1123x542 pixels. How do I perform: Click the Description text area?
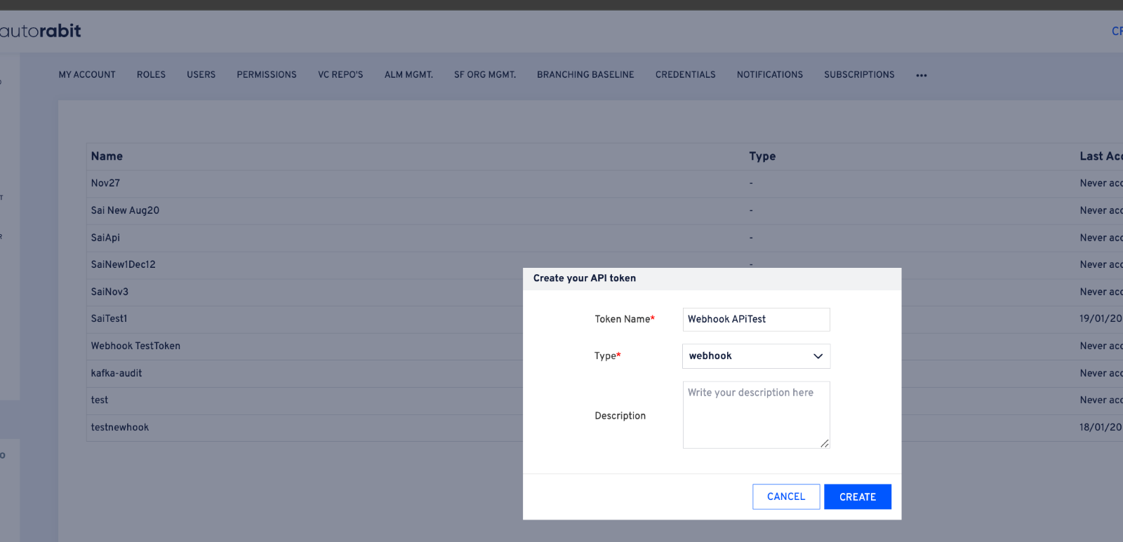[x=756, y=415]
